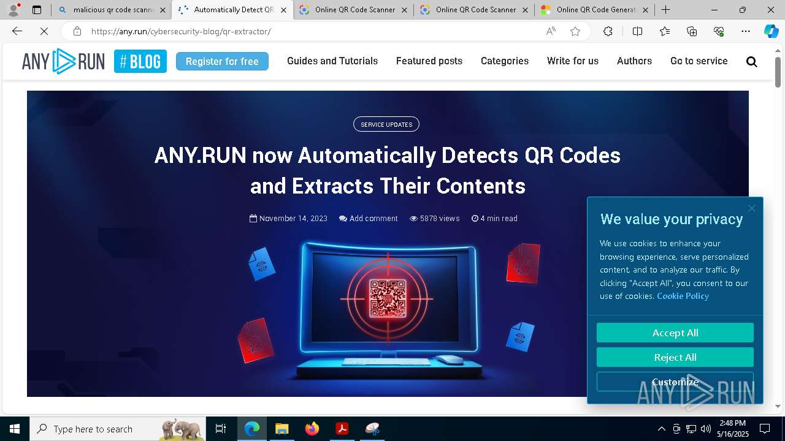Open the Categories menu

coord(505,61)
